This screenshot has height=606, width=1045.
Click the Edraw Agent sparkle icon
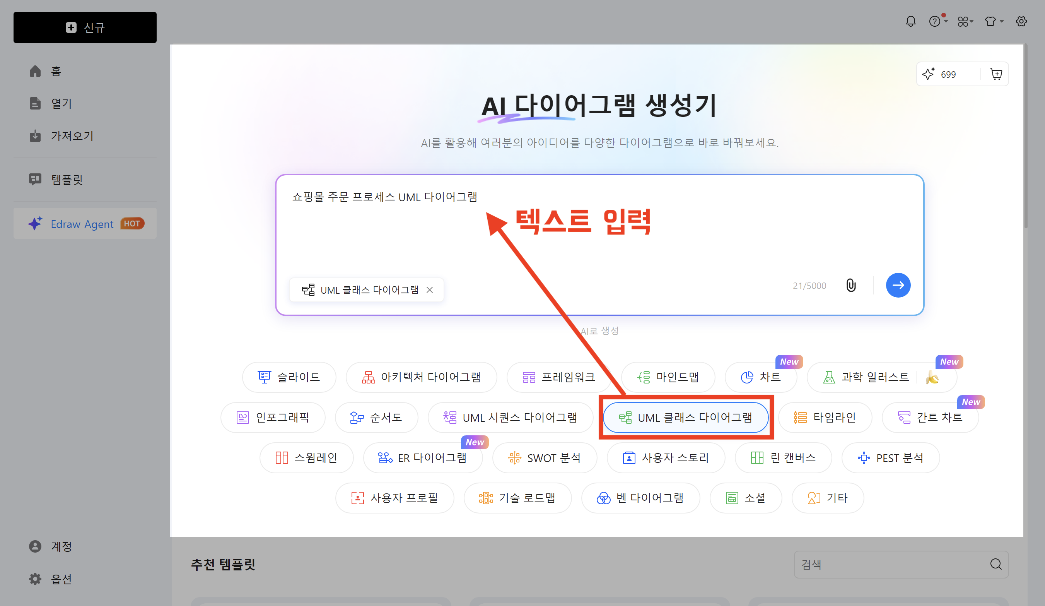pos(35,224)
